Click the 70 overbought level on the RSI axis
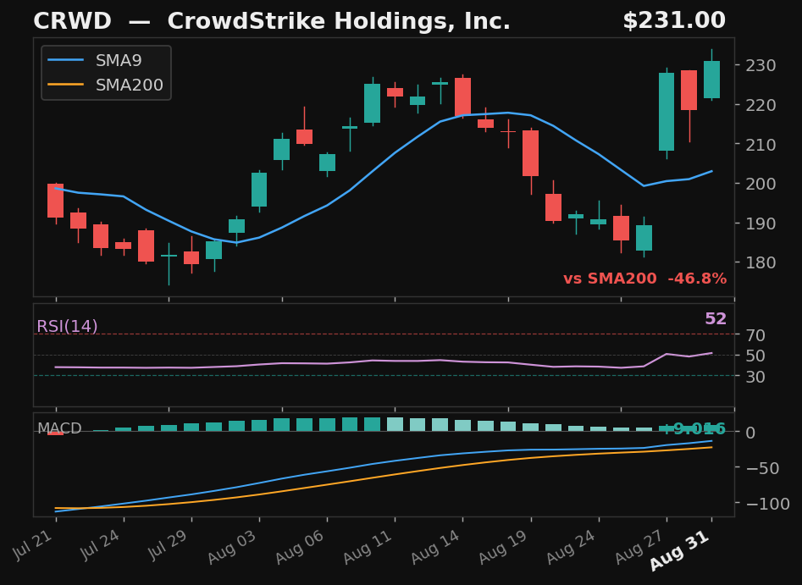The image size is (802, 585). pos(755,335)
